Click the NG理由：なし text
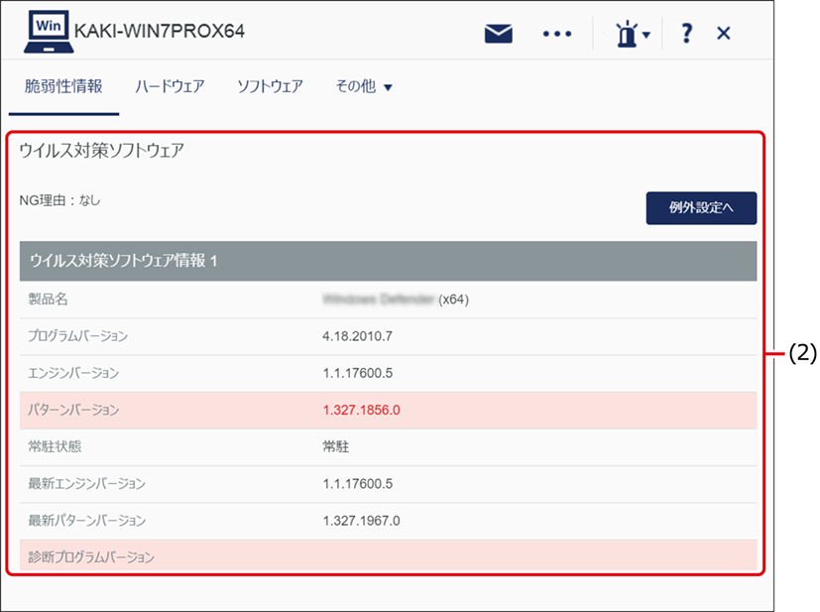Image resolution: width=820 pixels, height=612 pixels. 59,200
